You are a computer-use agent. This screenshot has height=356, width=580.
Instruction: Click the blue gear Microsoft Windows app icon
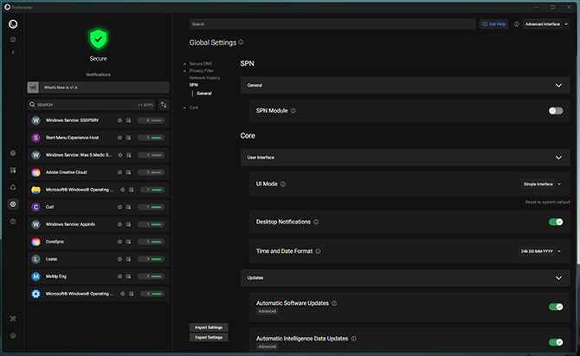click(35, 294)
